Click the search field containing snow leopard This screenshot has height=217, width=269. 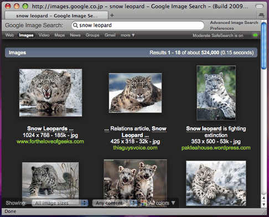click(138, 25)
